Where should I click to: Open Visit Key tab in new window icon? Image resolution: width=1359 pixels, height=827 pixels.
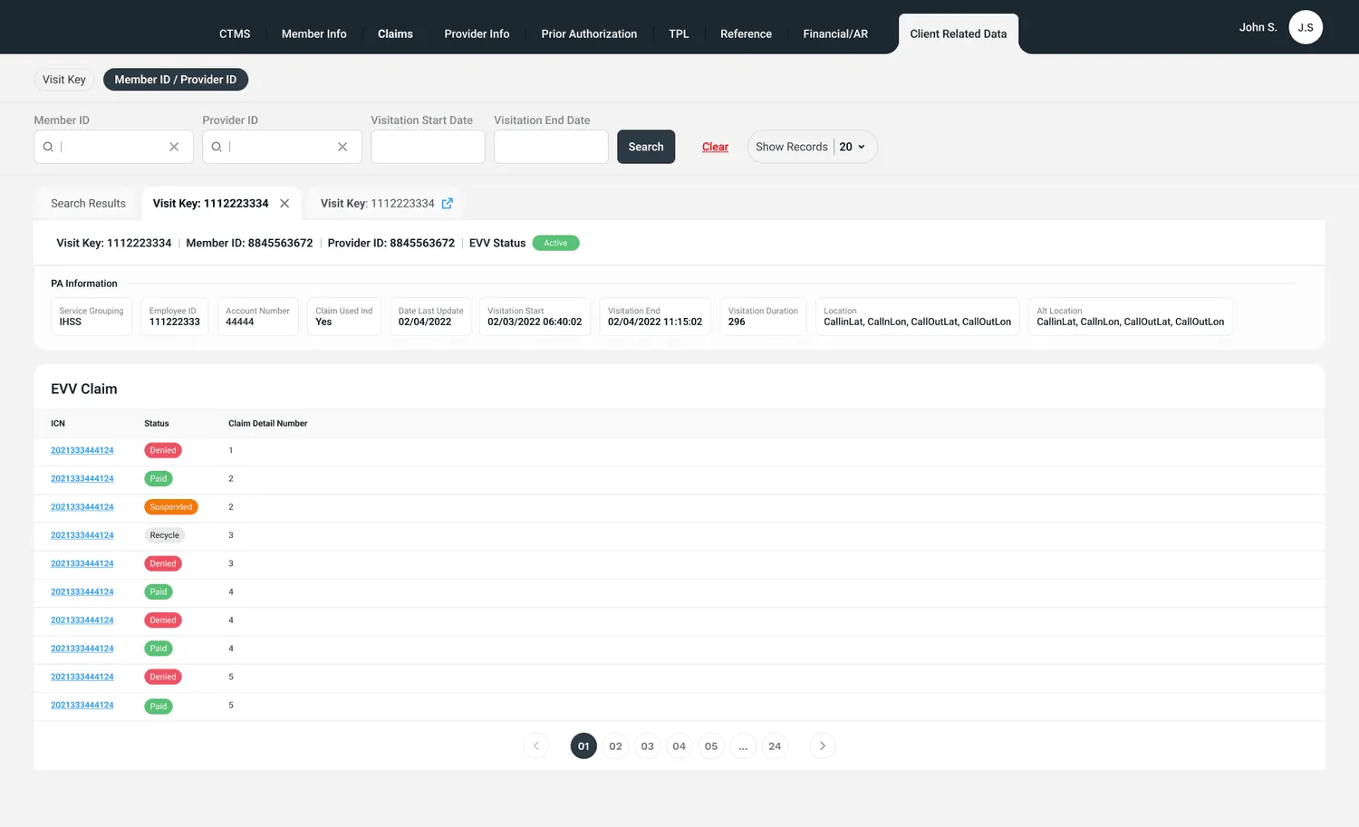(x=447, y=204)
